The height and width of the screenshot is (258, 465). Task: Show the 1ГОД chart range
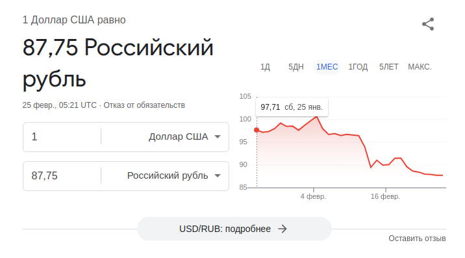pos(358,67)
